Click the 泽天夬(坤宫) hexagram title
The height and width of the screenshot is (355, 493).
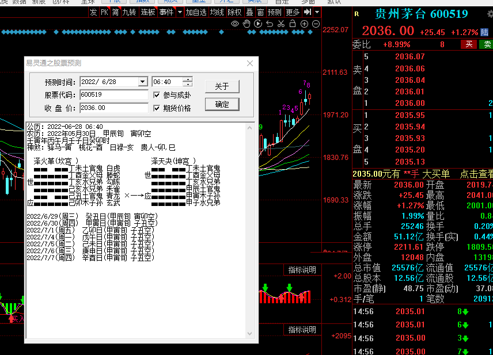pyautogui.click(x=173, y=162)
